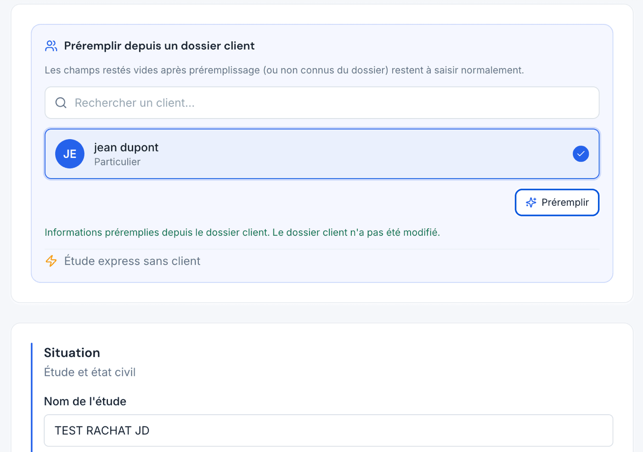Click the JE avatar circle

pos(70,154)
